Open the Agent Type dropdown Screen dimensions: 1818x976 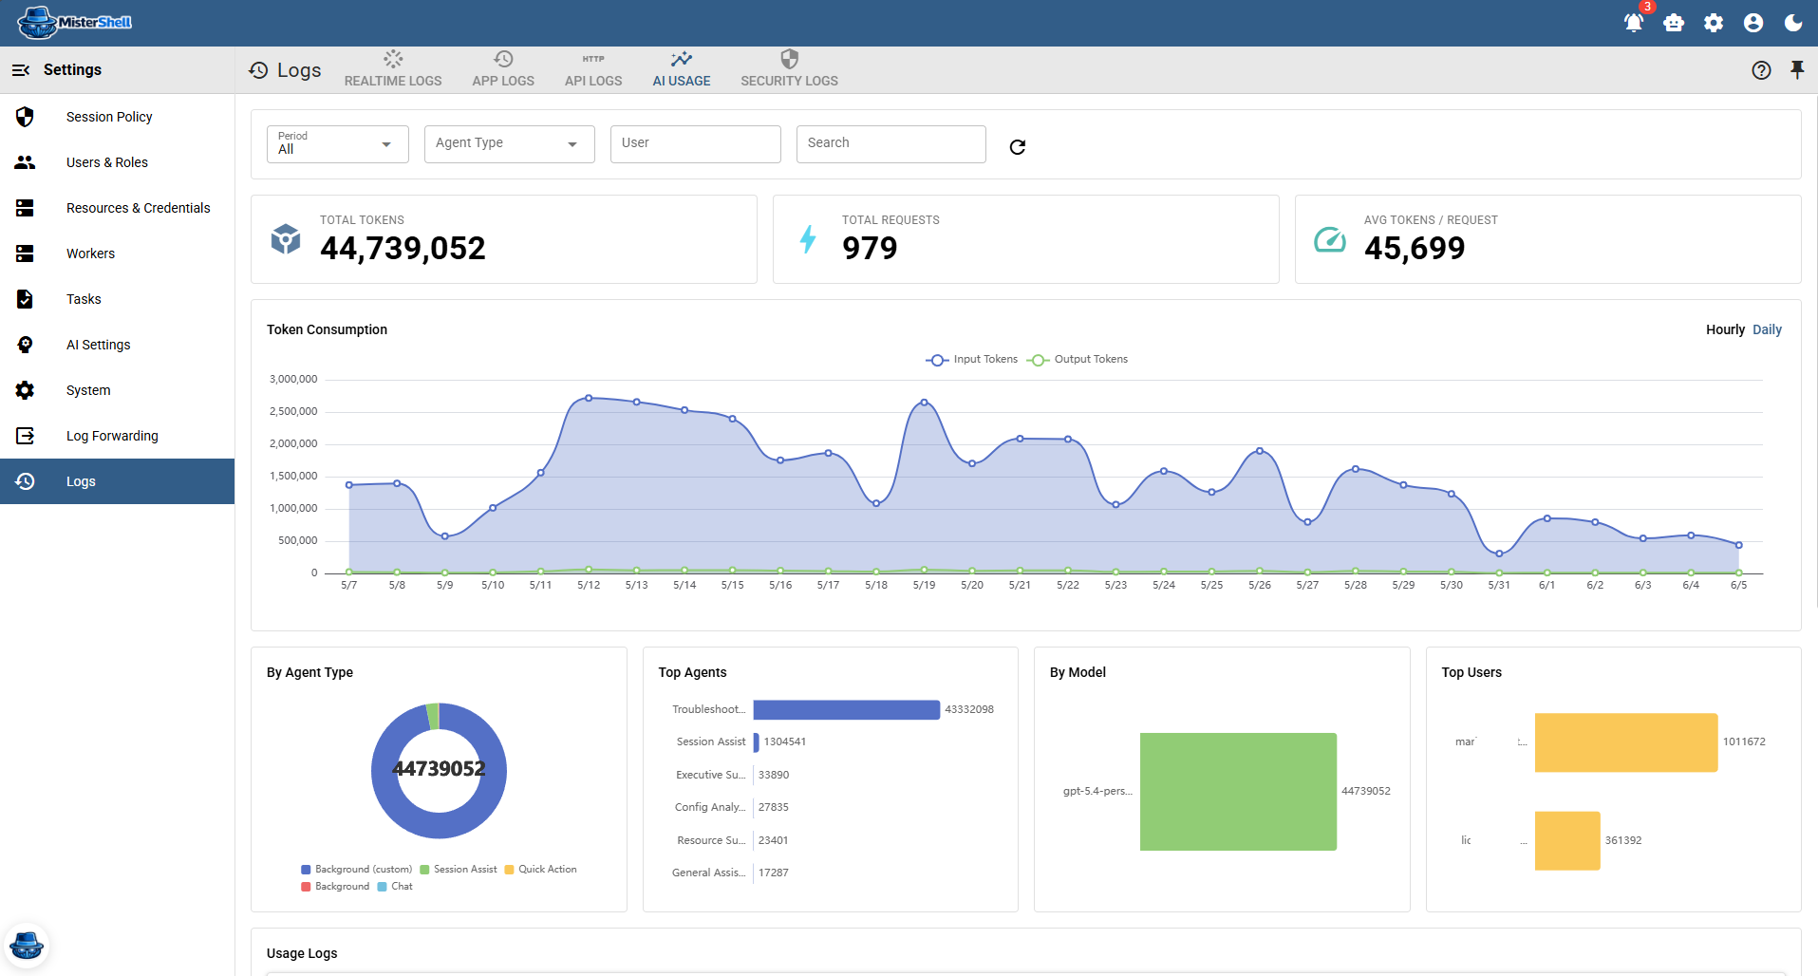(510, 144)
